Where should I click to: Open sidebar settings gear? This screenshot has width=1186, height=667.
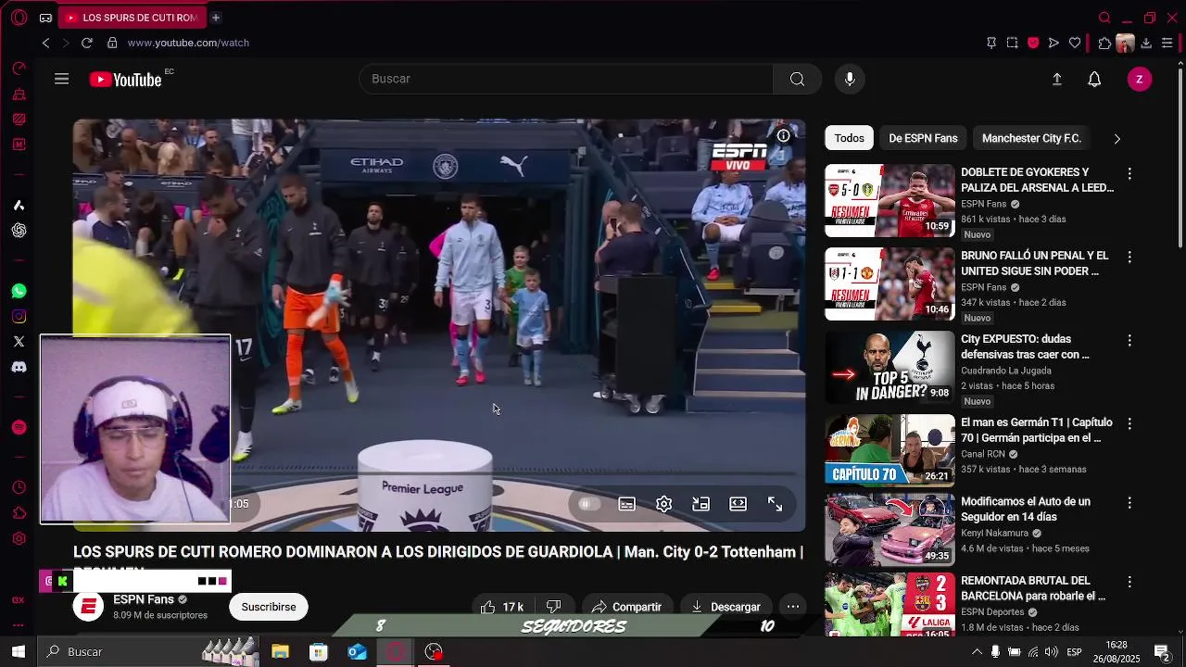coord(19,539)
